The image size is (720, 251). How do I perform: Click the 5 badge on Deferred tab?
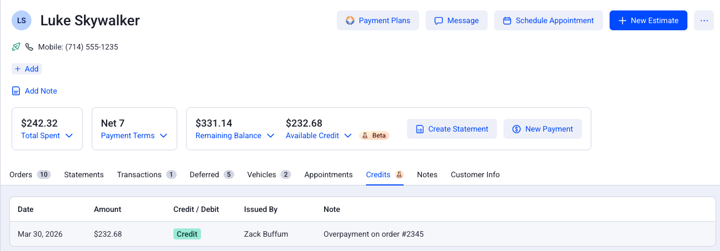tap(229, 174)
